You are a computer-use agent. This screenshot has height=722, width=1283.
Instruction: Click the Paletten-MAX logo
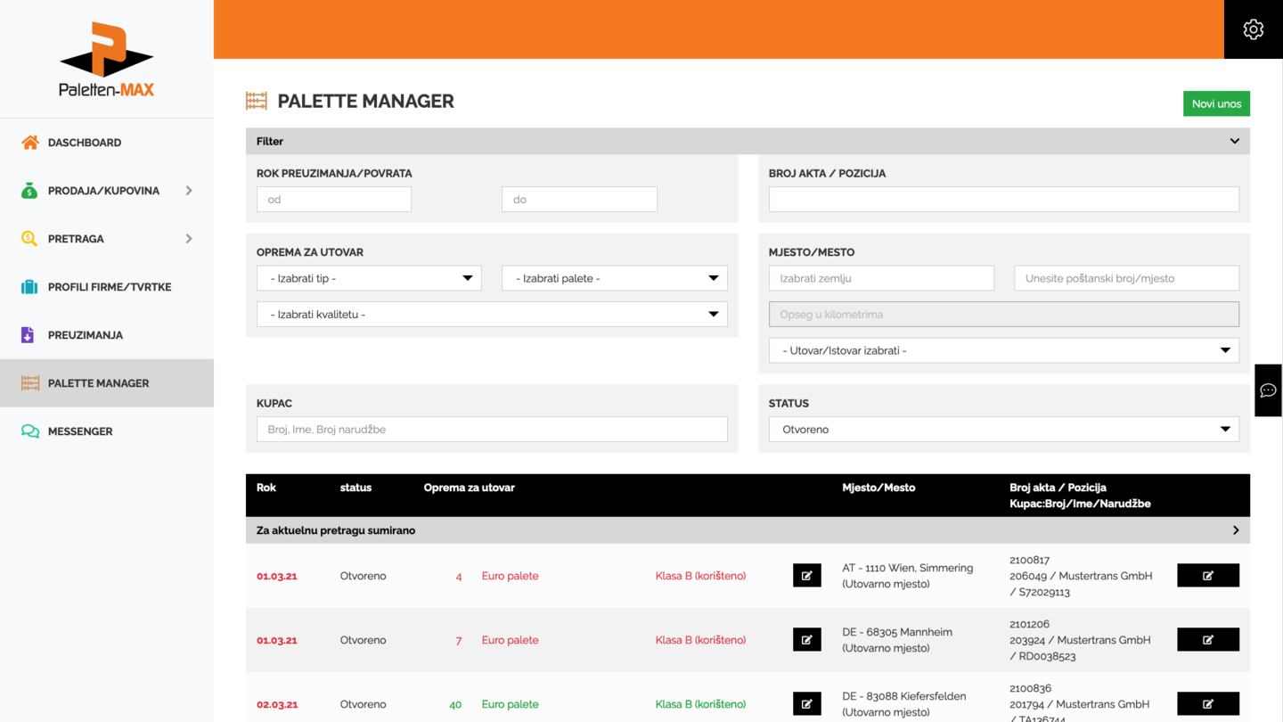(107, 60)
